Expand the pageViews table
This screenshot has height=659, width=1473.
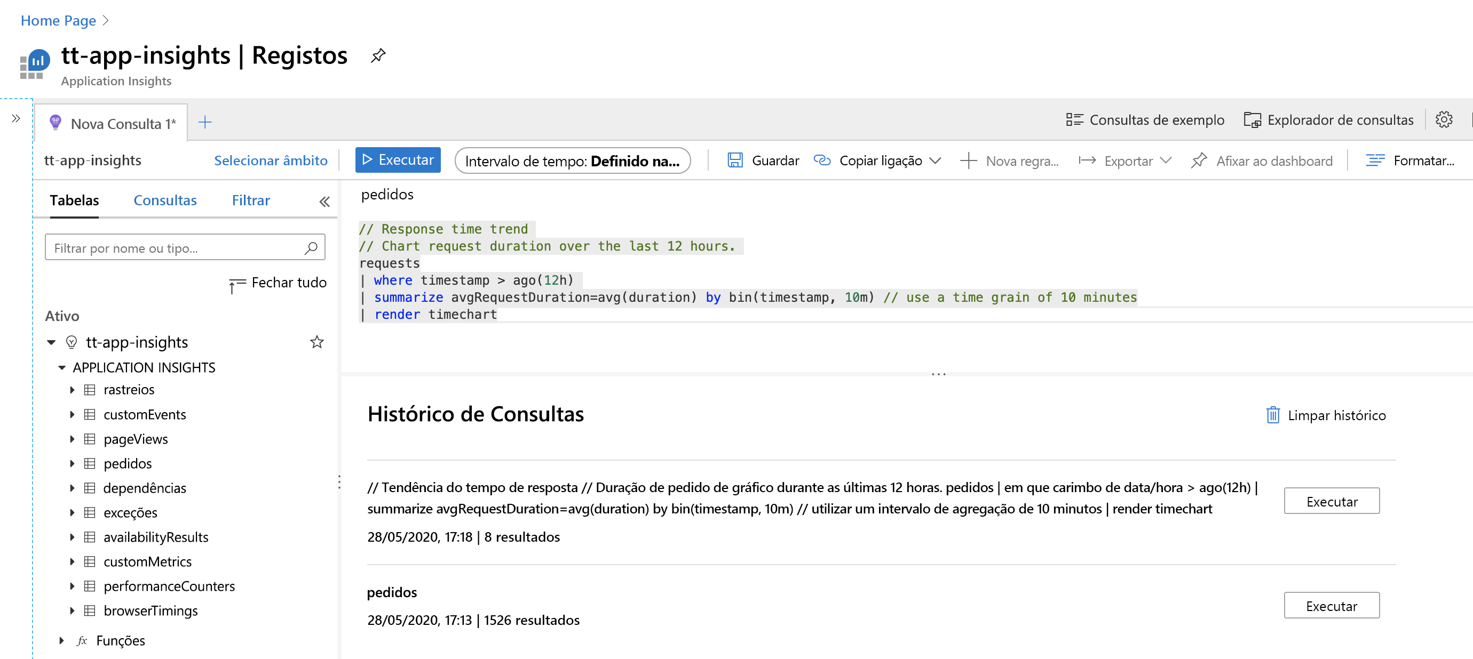tap(72, 439)
